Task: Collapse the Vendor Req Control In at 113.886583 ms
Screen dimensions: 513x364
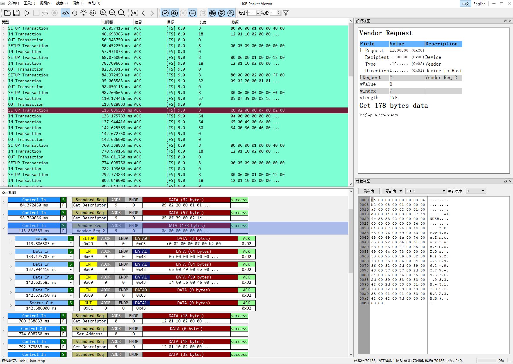Action: 4,228
